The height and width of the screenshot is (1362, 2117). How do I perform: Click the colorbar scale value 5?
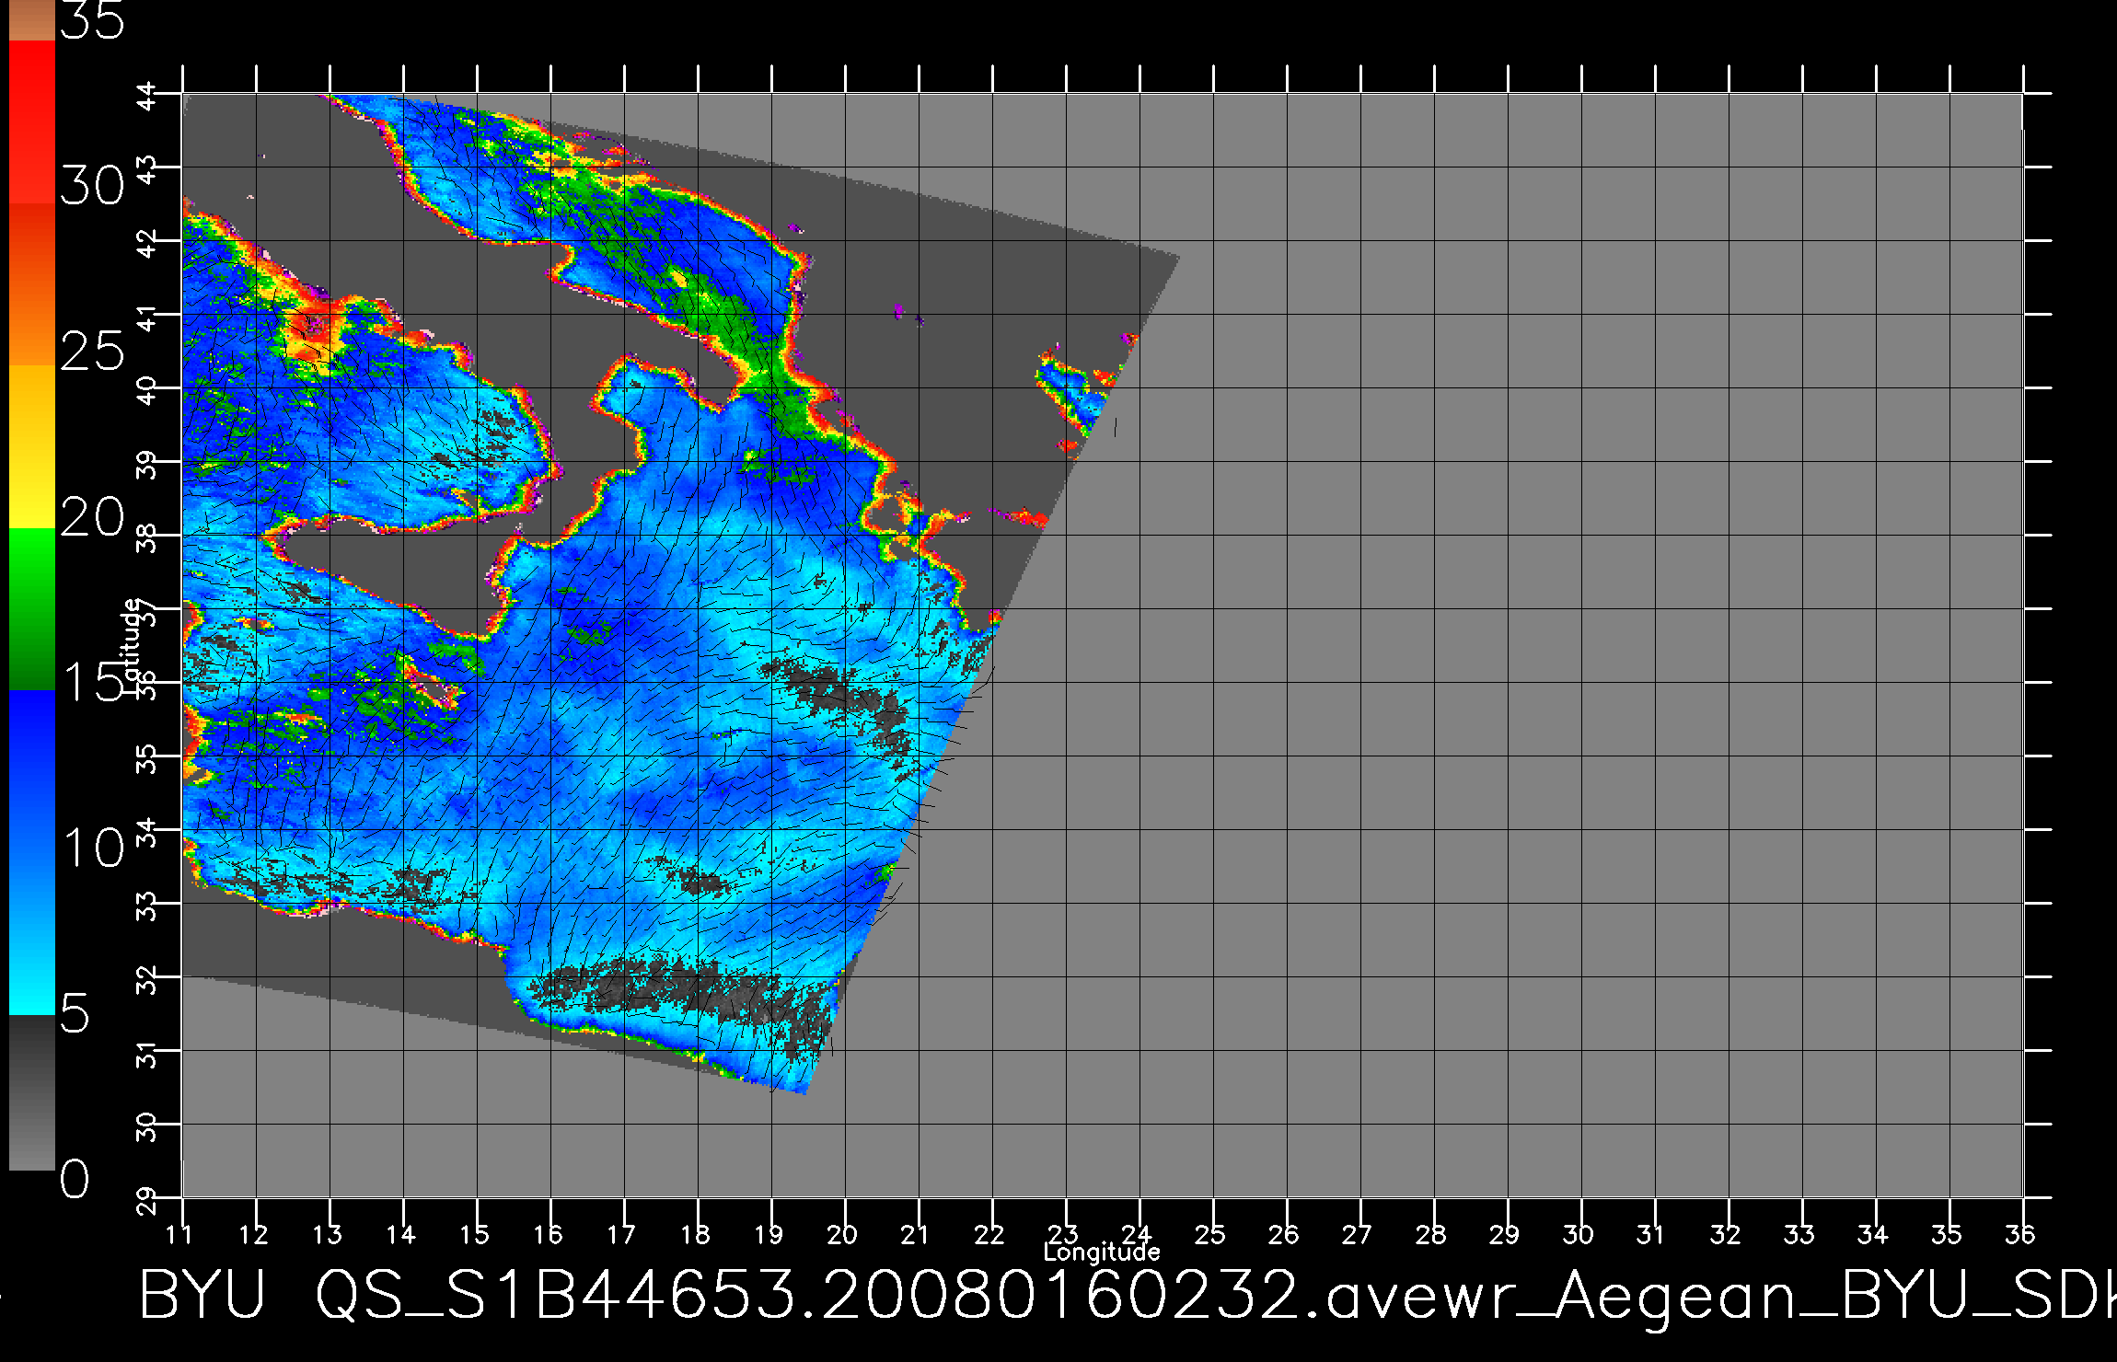coord(75,1014)
